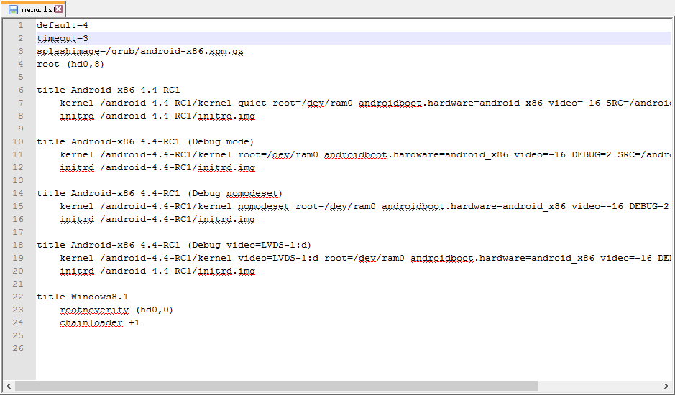Screen dimensions: 675x395
Task: Click the save disk icon on menu.lst tab
Action: [x=13, y=9]
